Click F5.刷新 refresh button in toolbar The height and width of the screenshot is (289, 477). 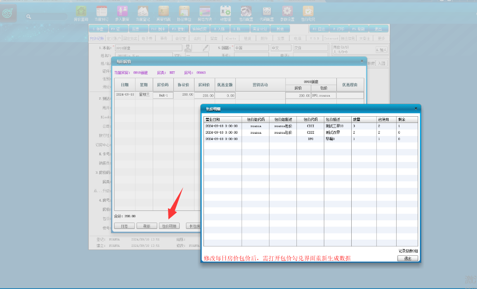358,29
